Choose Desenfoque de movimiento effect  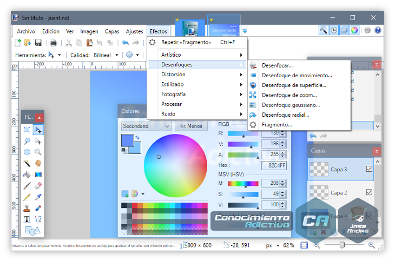pos(299,76)
